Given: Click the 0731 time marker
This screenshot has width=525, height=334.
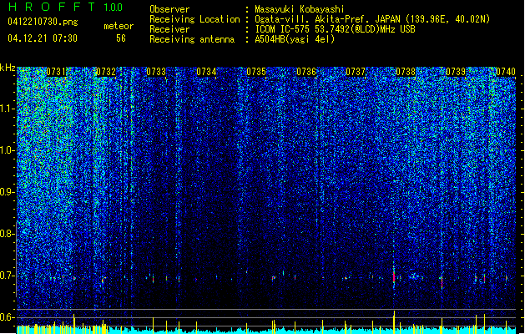Looking at the screenshot, I should [x=56, y=72].
